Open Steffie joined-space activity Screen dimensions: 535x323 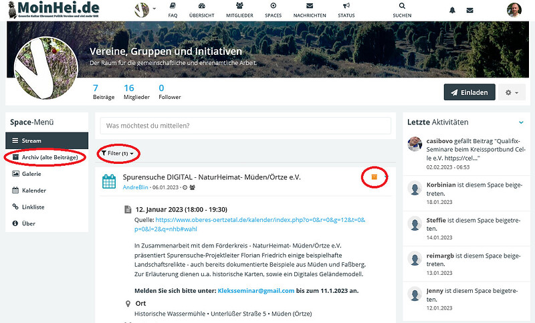pos(466,229)
